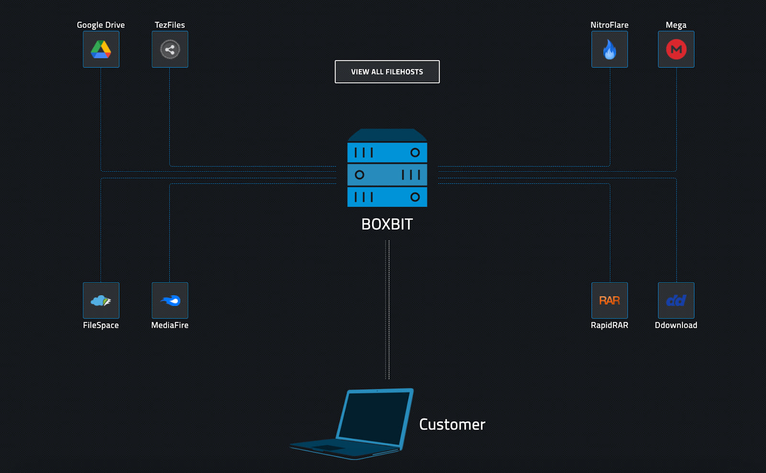Click the "Google Drive" label
The image size is (766, 473).
point(101,25)
